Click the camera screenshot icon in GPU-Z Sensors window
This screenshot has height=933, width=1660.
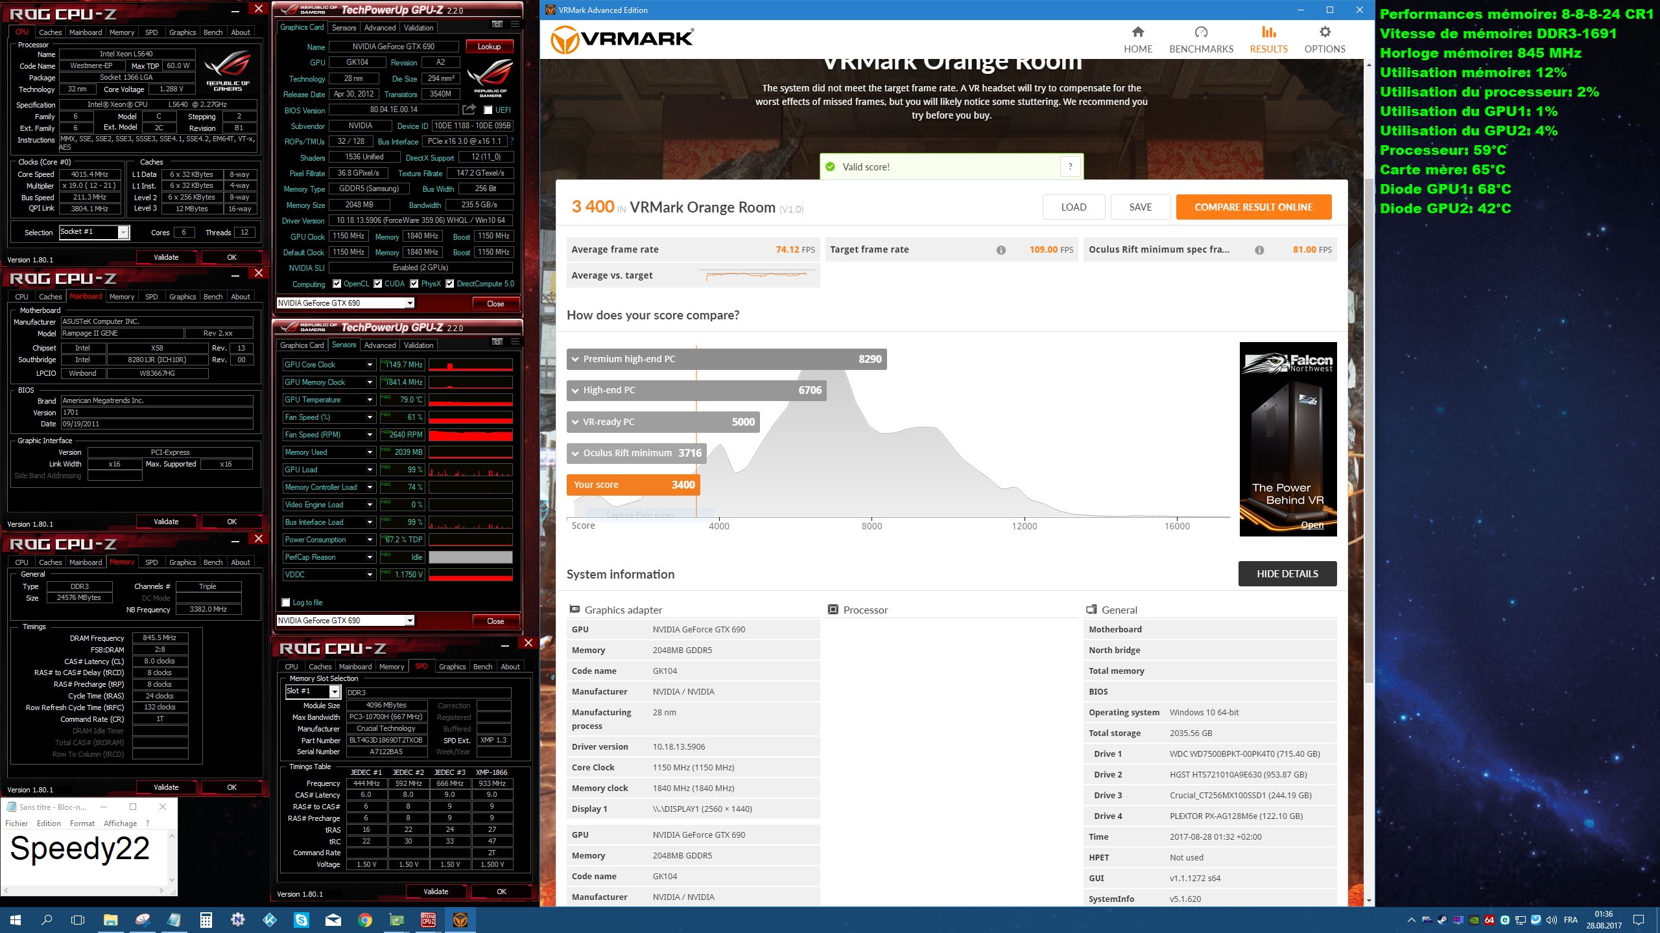click(x=497, y=341)
